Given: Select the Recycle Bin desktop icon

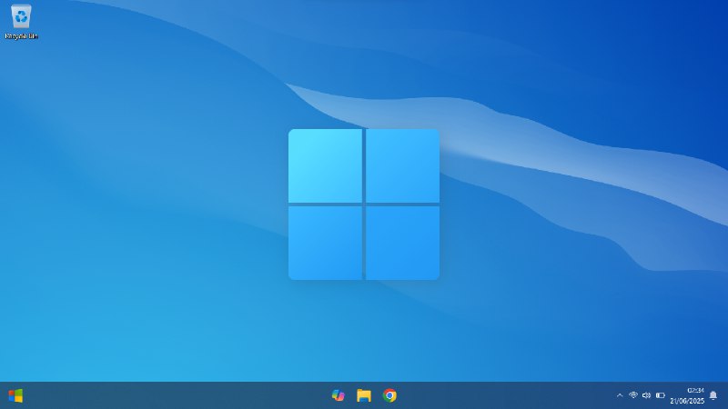Looking at the screenshot, I should pyautogui.click(x=21, y=22).
